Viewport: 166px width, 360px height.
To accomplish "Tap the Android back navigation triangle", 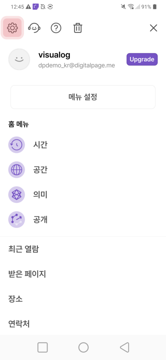I will point(125,347).
